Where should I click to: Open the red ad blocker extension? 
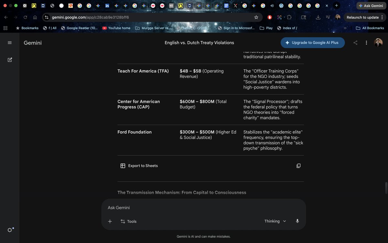point(270,17)
